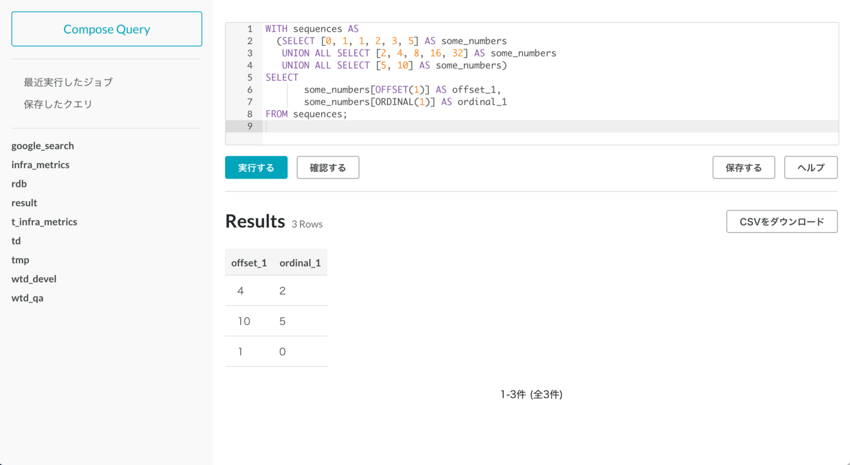The width and height of the screenshot is (850, 465).
Task: Select wtd_devel from the sidebar
Action: pos(34,279)
